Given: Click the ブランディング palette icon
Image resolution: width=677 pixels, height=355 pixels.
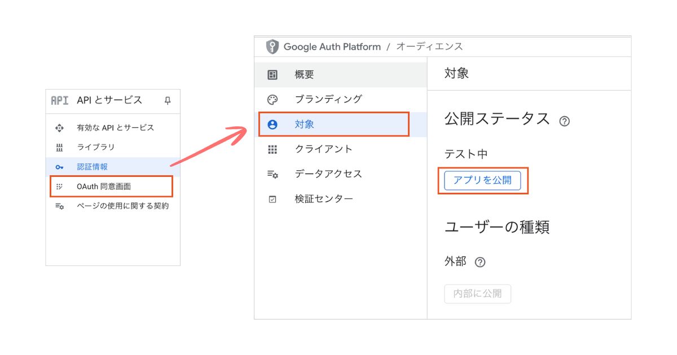Looking at the screenshot, I should coord(272,100).
